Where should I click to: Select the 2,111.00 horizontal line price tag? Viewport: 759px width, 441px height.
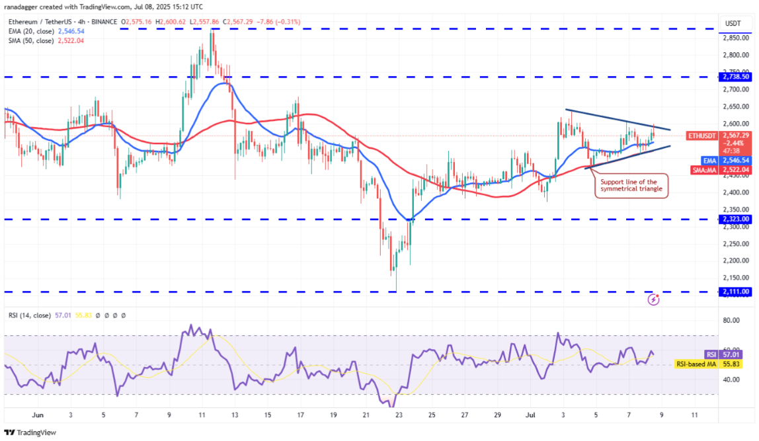[735, 291]
